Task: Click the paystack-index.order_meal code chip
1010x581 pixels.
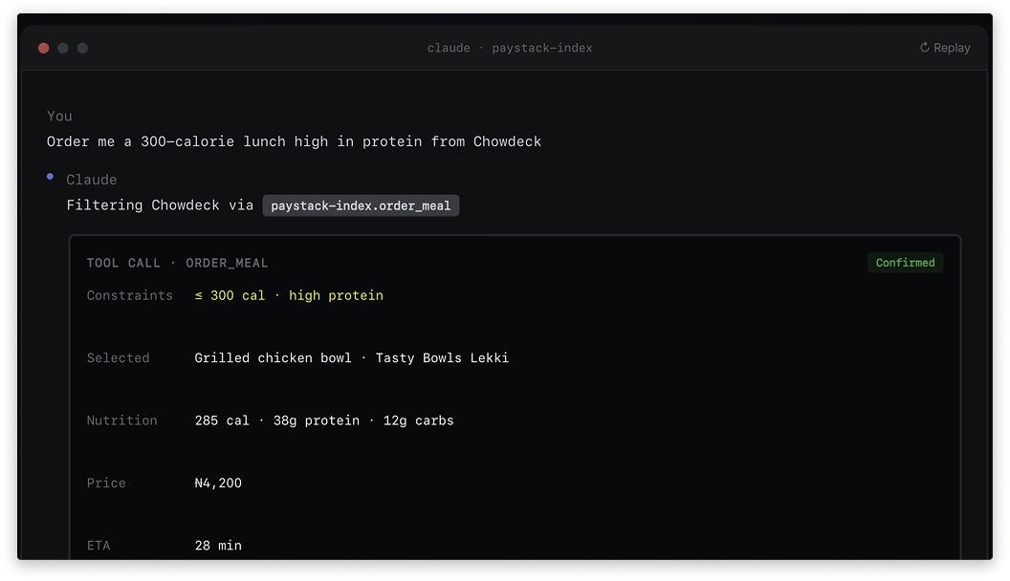Action: 361,205
